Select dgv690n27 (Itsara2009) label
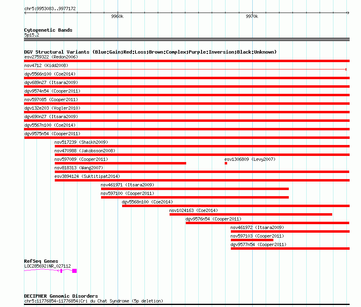The height and width of the screenshot is (307, 361). point(51,117)
